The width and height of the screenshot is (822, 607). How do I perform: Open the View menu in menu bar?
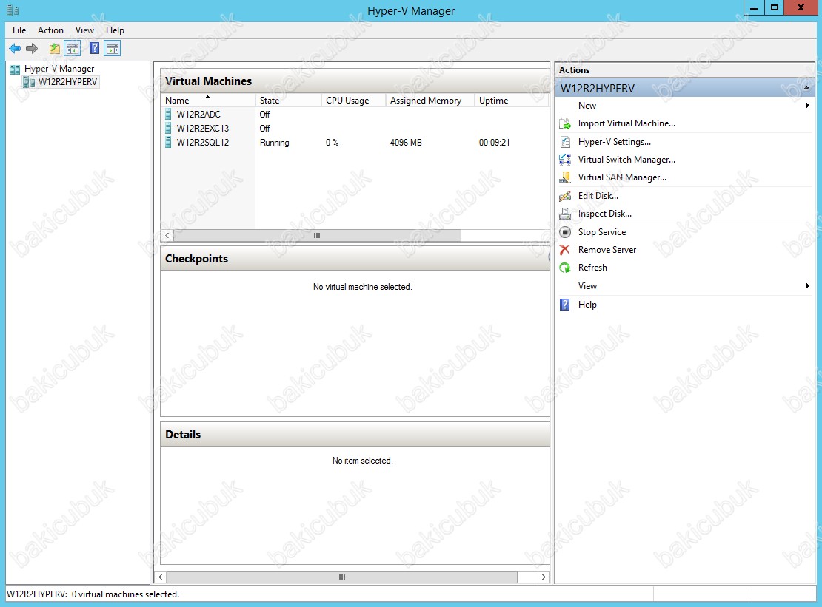(x=84, y=30)
